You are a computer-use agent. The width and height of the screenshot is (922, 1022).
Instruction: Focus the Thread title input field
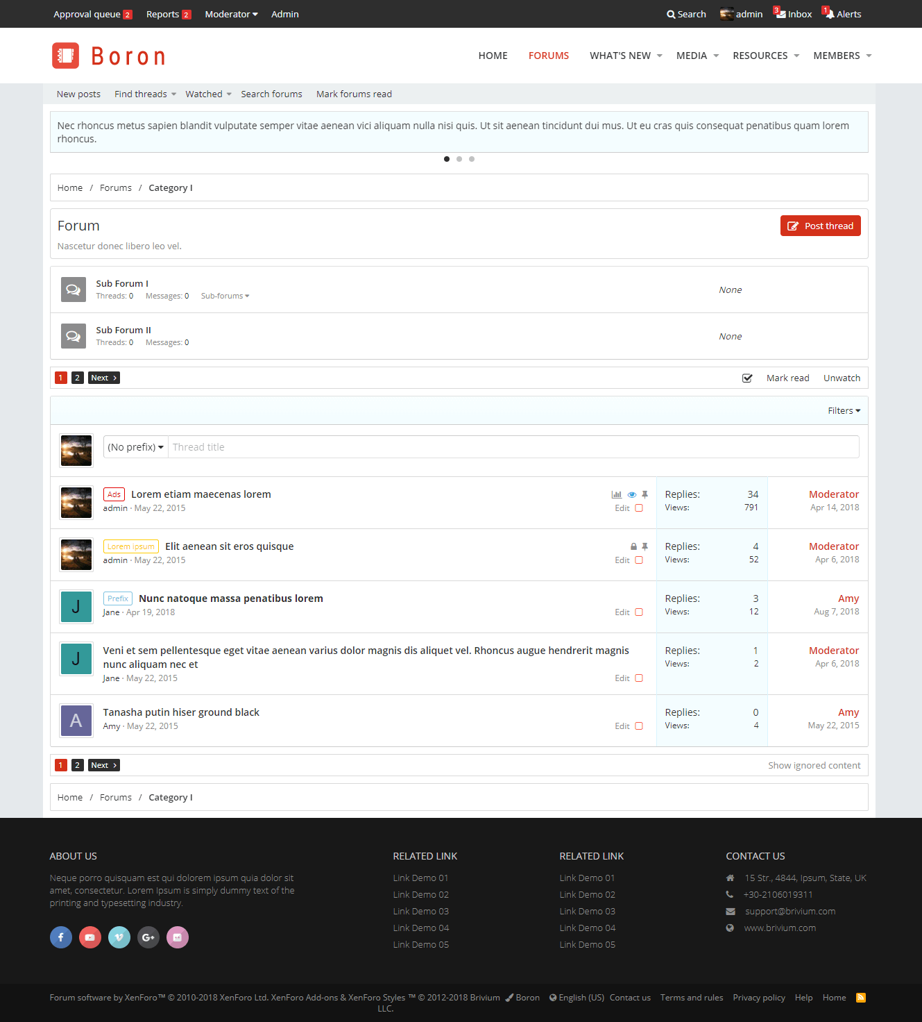tap(513, 447)
